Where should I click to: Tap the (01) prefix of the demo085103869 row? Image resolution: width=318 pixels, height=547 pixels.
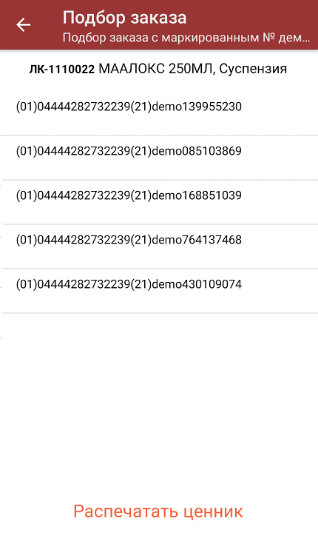[27, 151]
